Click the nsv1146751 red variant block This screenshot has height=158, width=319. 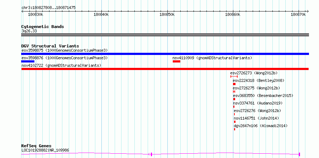pyautogui.click(x=235, y=122)
